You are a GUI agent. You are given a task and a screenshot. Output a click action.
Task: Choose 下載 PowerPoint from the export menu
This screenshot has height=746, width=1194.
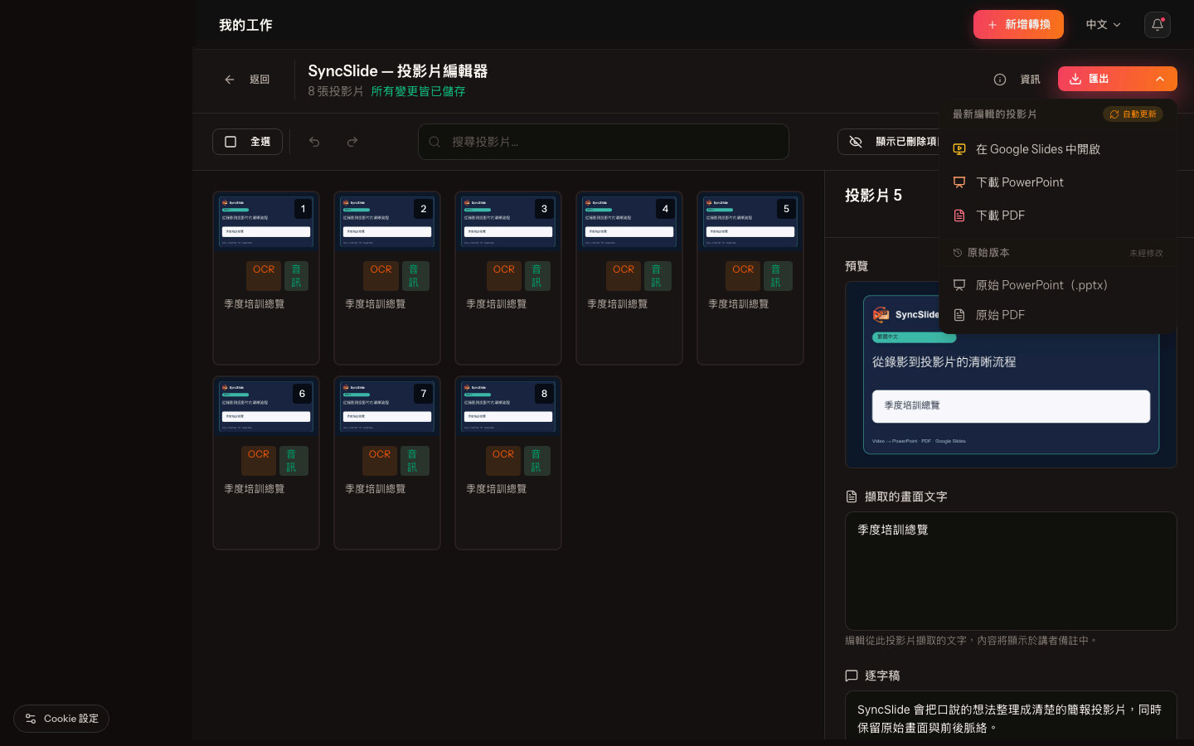(1058, 182)
